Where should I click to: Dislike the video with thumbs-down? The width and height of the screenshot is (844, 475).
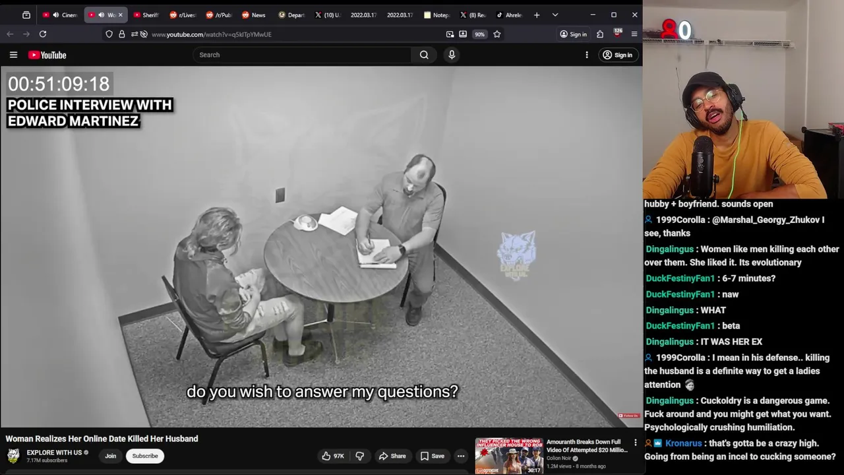(x=360, y=456)
